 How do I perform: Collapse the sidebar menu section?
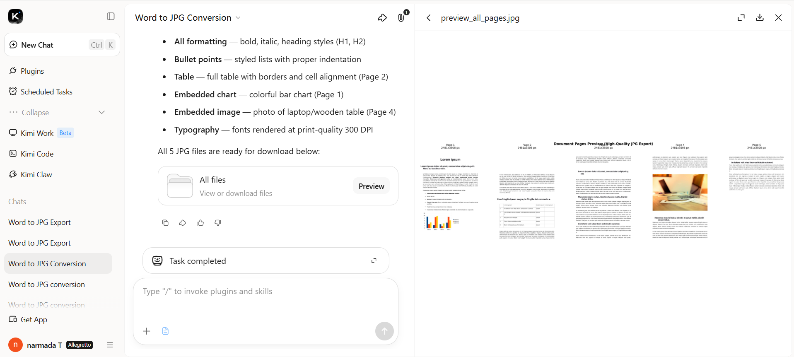pyautogui.click(x=57, y=112)
